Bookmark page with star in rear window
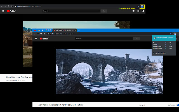Image resolution: width=179 pixels, height=112 pixels. click(138, 6)
